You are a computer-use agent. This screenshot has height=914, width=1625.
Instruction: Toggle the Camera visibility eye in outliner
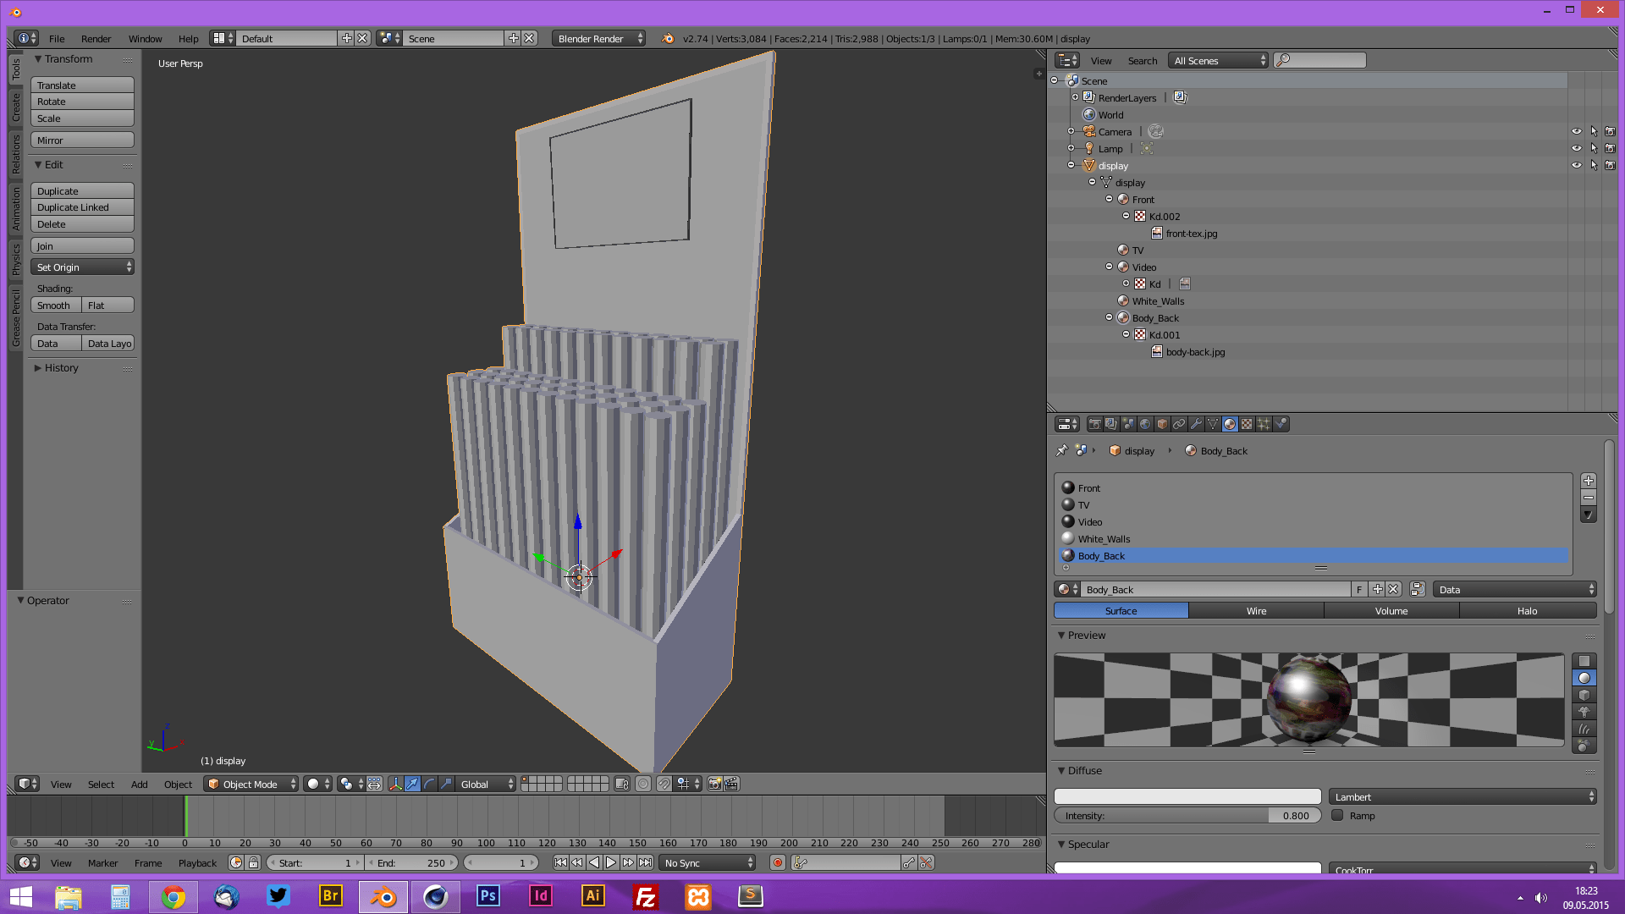(x=1577, y=131)
